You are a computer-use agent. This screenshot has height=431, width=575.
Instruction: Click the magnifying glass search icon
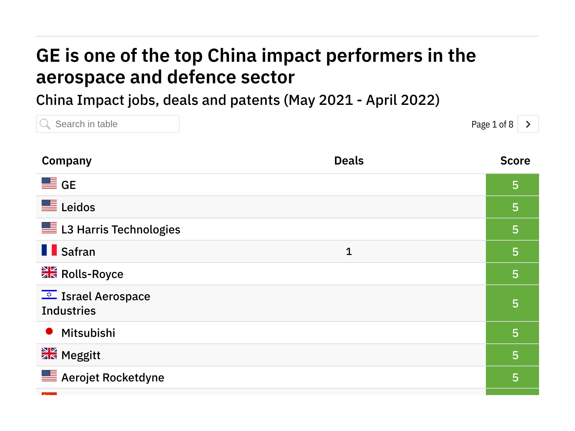tap(45, 124)
